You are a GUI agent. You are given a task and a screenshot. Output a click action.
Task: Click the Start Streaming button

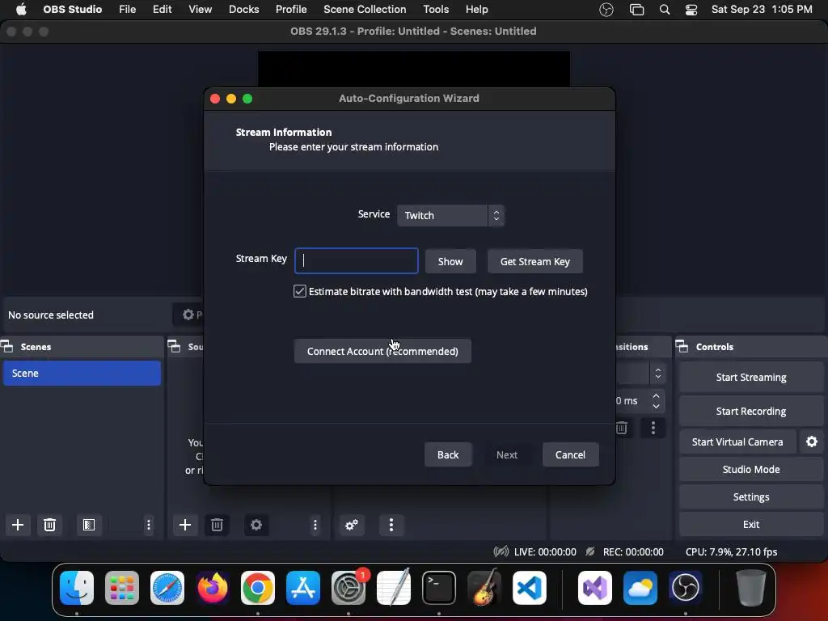[x=751, y=377]
